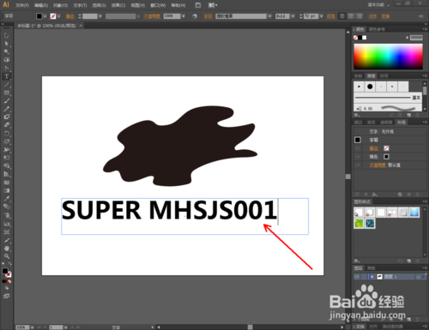Hide layer 图层 1 with eye icon
The height and width of the screenshot is (330, 429).
coord(357,277)
